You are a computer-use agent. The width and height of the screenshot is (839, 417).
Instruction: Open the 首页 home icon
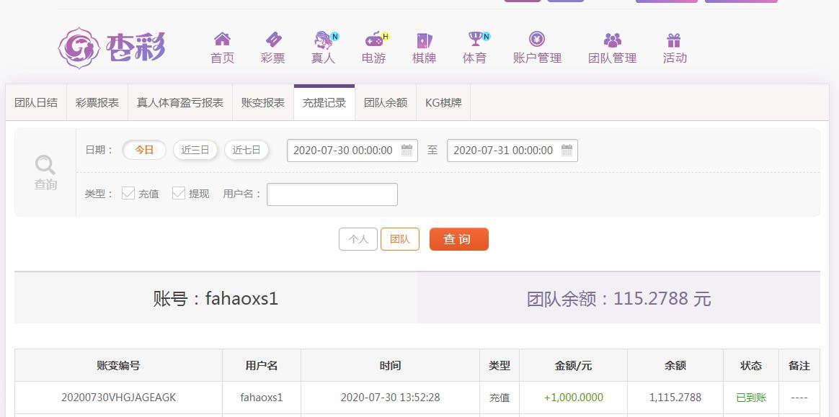tap(222, 39)
